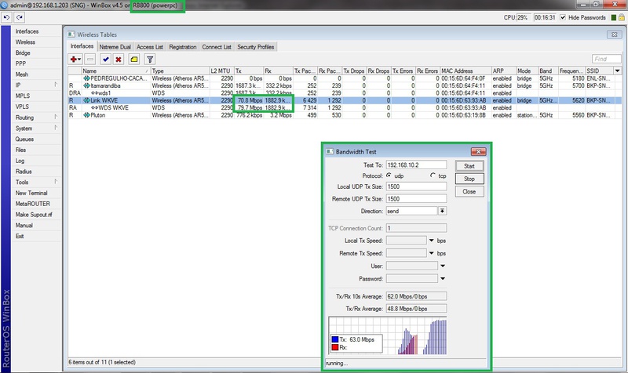Click the yellow comment note icon
Viewport: 628px width, 373px height.
coord(133,59)
